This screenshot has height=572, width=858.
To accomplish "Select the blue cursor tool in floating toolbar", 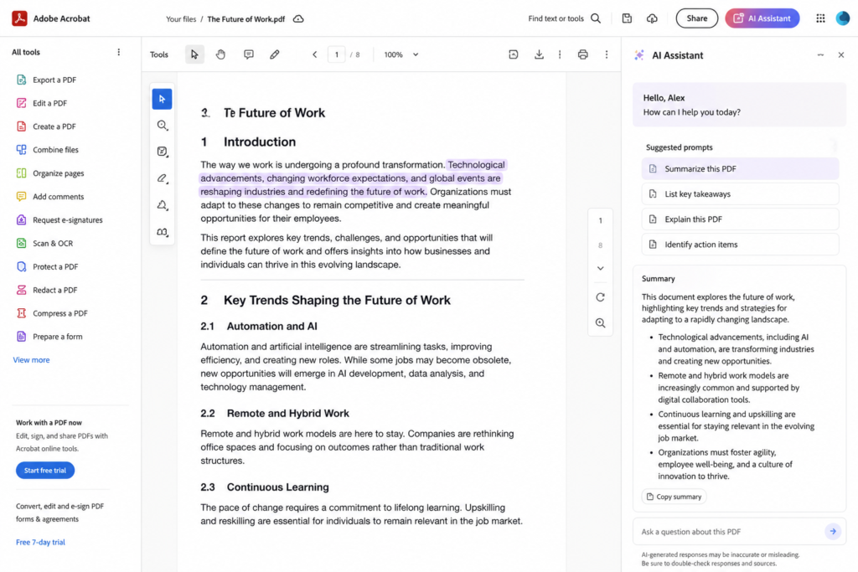I will pyautogui.click(x=162, y=99).
